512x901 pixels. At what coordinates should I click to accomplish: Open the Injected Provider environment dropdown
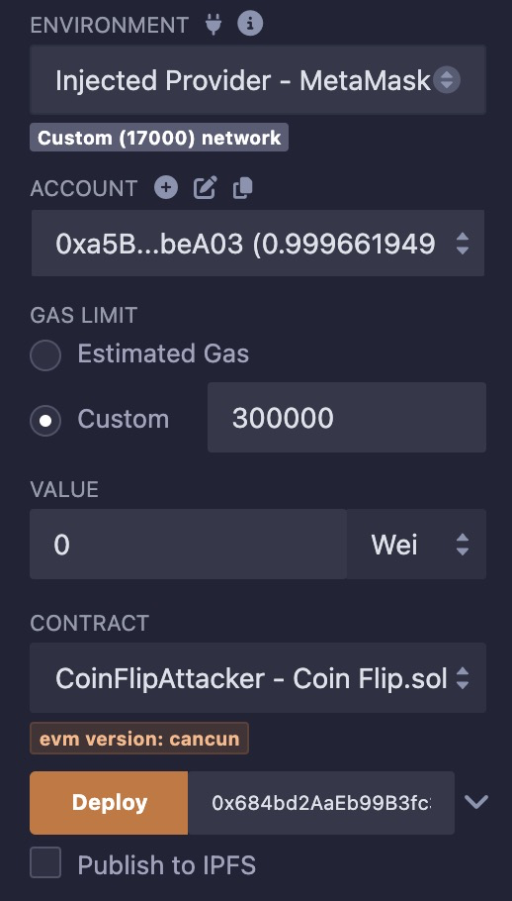pyautogui.click(x=258, y=80)
